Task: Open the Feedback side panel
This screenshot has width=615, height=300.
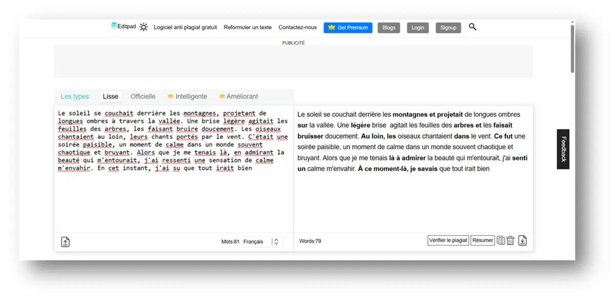Action: click(x=562, y=148)
